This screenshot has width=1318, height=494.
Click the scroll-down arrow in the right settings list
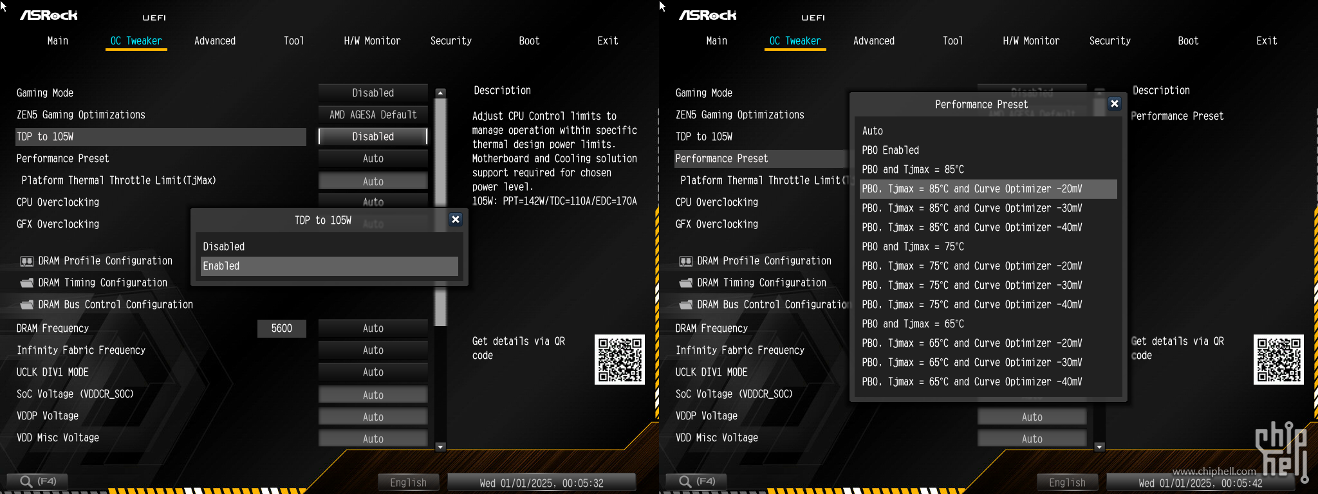point(1100,446)
